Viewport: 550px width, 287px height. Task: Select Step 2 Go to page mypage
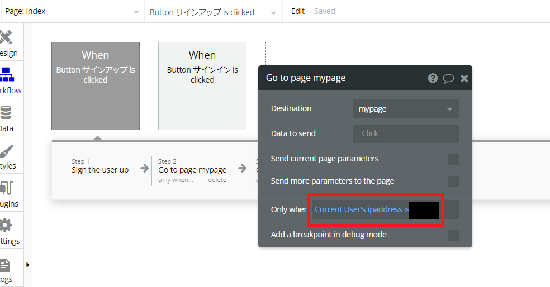[192, 171]
